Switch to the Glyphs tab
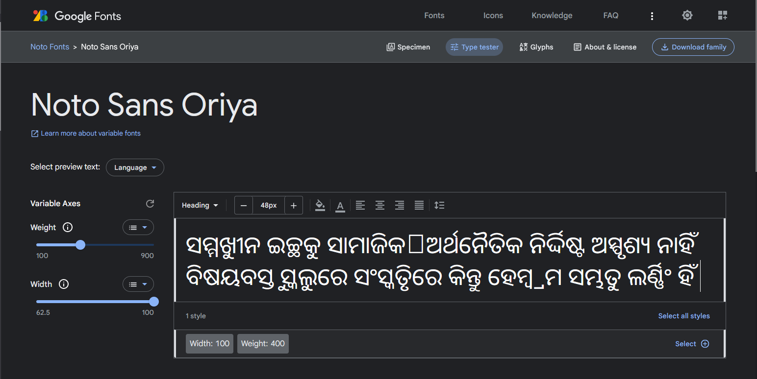This screenshot has height=379, width=757. coord(536,47)
